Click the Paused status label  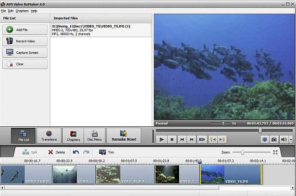tap(161, 123)
